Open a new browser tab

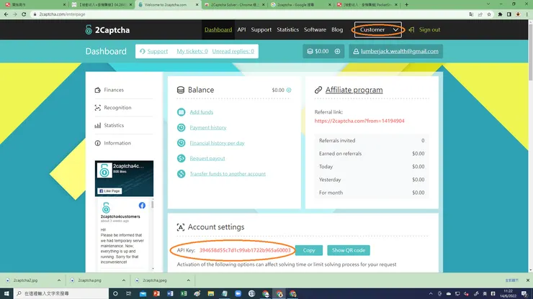[x=406, y=5]
